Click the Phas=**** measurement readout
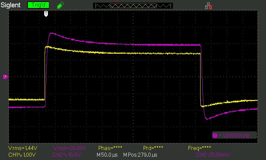 pyautogui.click(x=110, y=148)
